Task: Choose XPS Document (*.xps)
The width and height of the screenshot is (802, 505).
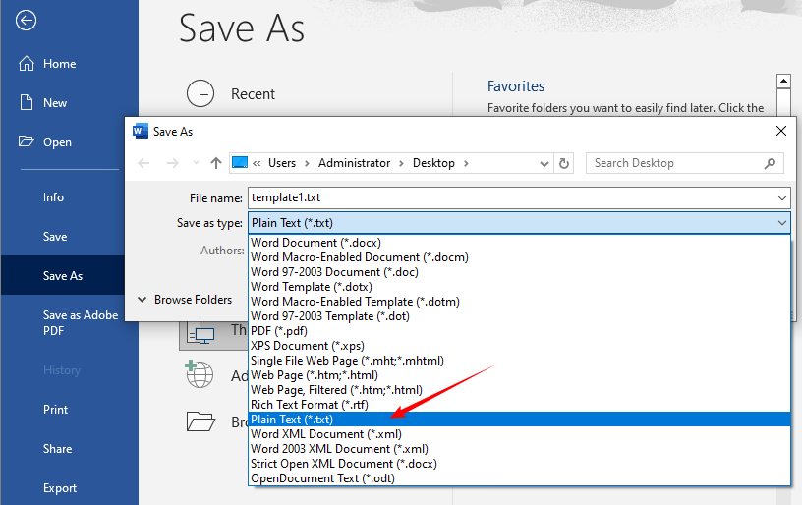Action: [519, 346]
